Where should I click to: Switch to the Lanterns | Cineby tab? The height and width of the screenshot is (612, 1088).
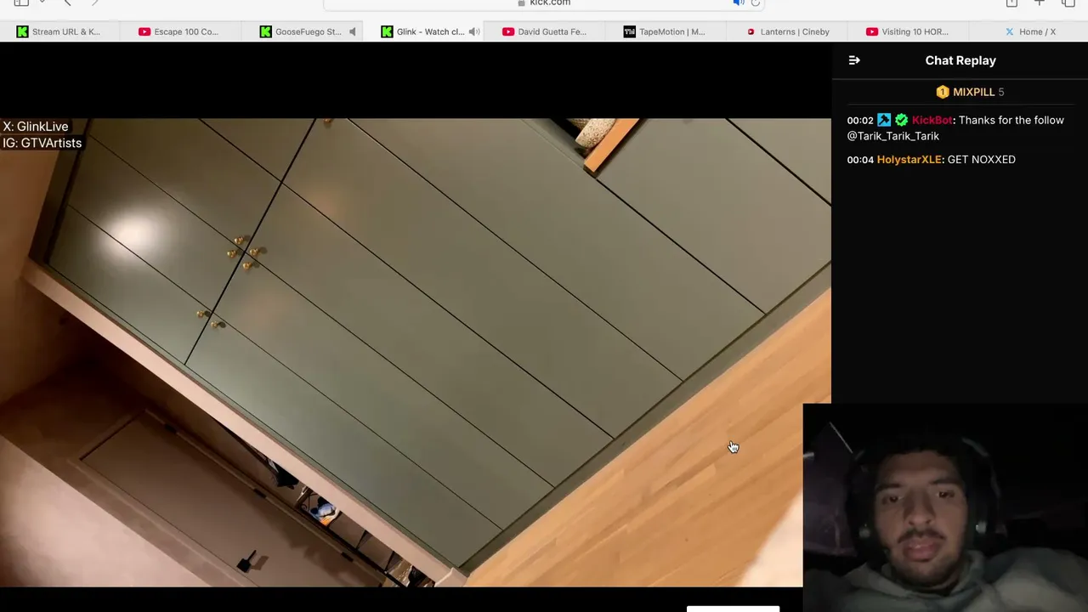pyautogui.click(x=789, y=31)
